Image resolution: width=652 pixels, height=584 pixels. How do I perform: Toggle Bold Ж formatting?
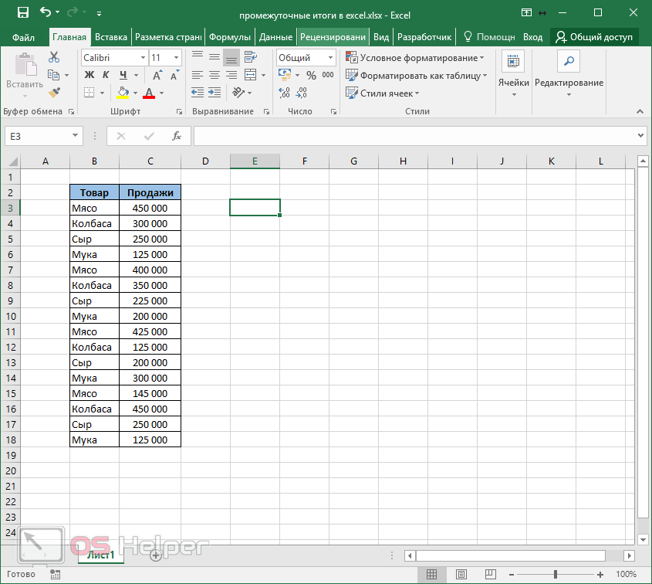(89, 75)
